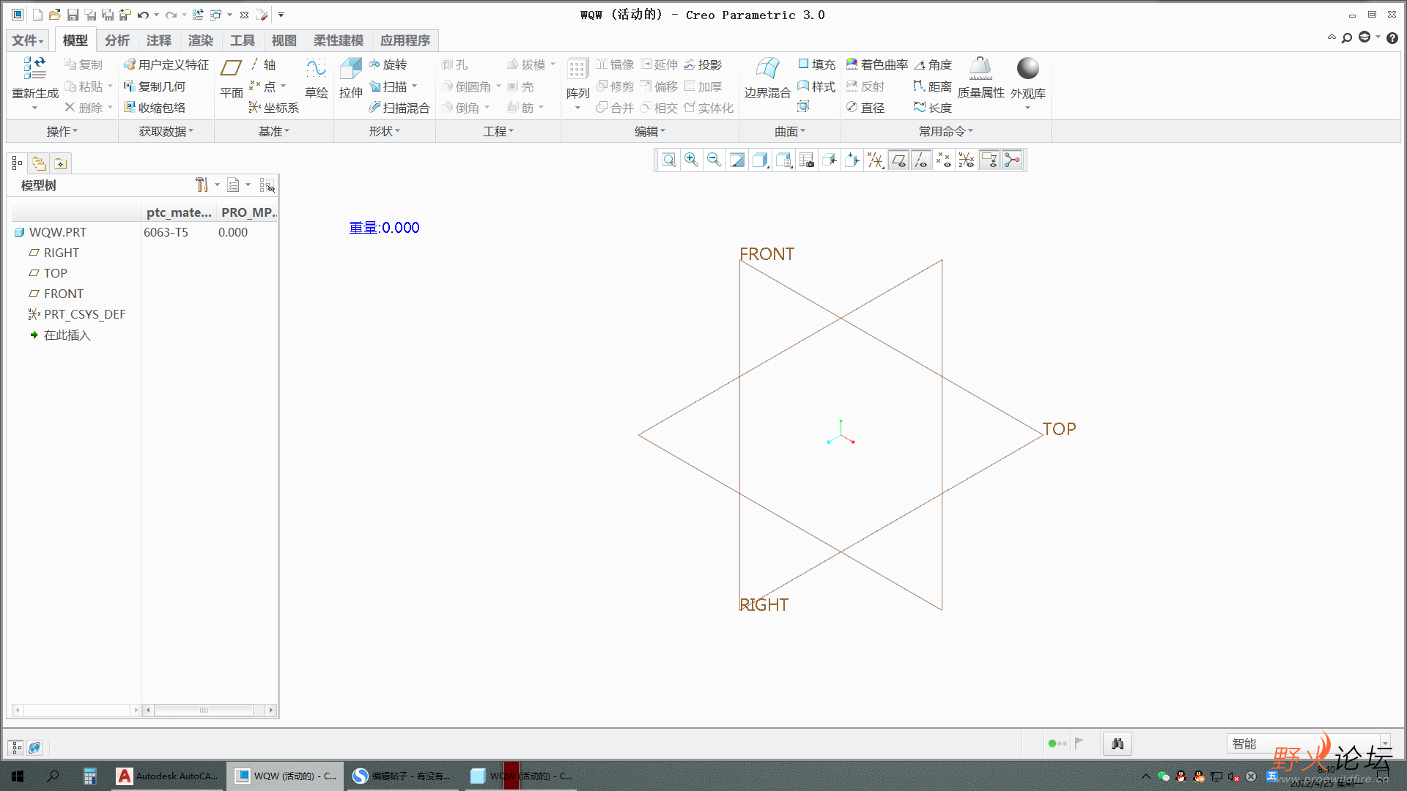
Task: Switch to the 渲染 tab
Action: [x=201, y=40]
